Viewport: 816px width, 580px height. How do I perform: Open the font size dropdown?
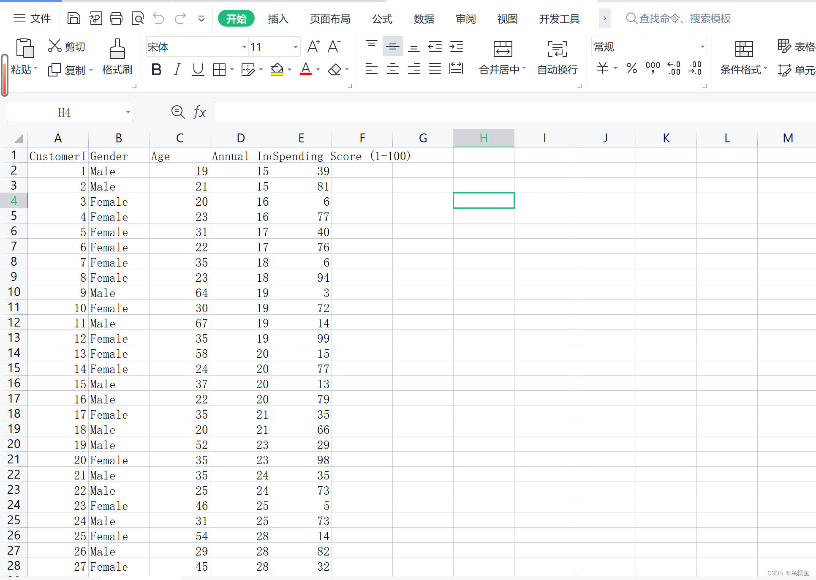click(296, 47)
